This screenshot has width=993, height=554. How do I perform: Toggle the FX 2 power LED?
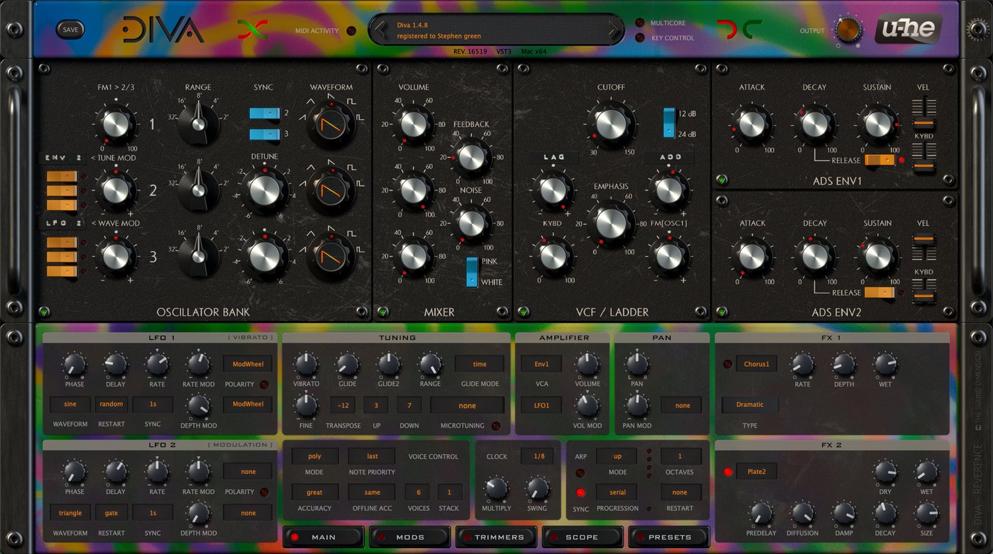[728, 472]
